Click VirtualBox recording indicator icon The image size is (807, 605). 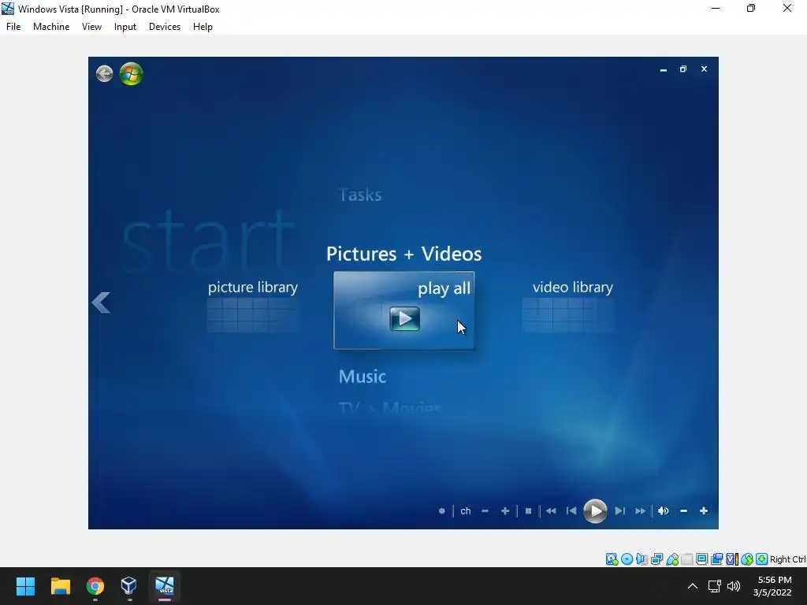(x=717, y=559)
